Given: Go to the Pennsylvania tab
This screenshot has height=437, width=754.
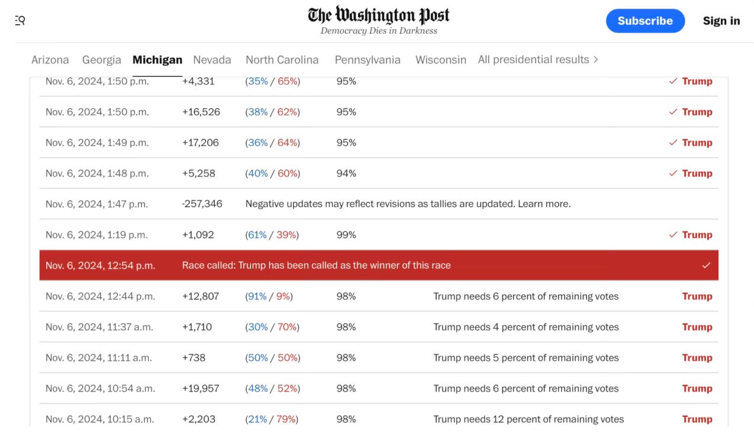Looking at the screenshot, I should [368, 60].
